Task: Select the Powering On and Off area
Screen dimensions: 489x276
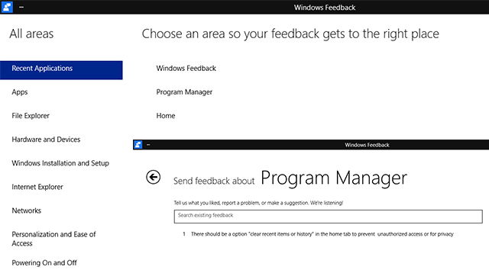Action: click(44, 262)
